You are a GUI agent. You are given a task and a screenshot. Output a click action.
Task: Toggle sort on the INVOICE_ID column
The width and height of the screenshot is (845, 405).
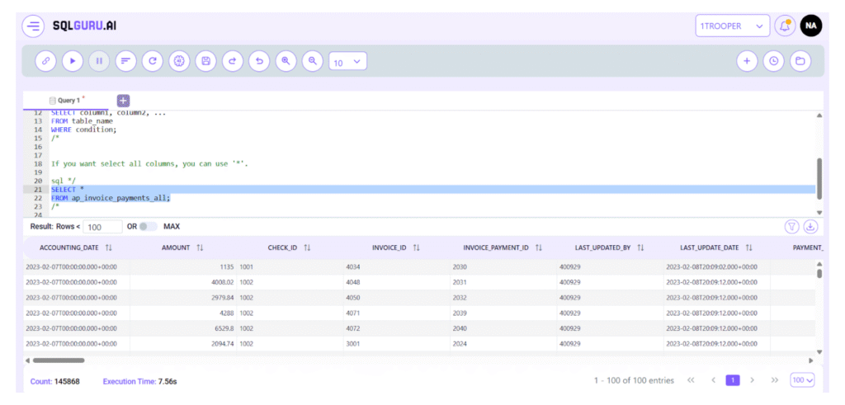[x=417, y=247]
